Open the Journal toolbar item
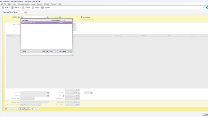208x117 pixels. click(26, 7)
